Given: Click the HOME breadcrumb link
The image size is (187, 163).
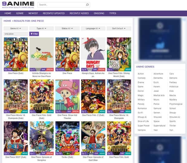Looking at the screenshot, I should click(7, 21).
